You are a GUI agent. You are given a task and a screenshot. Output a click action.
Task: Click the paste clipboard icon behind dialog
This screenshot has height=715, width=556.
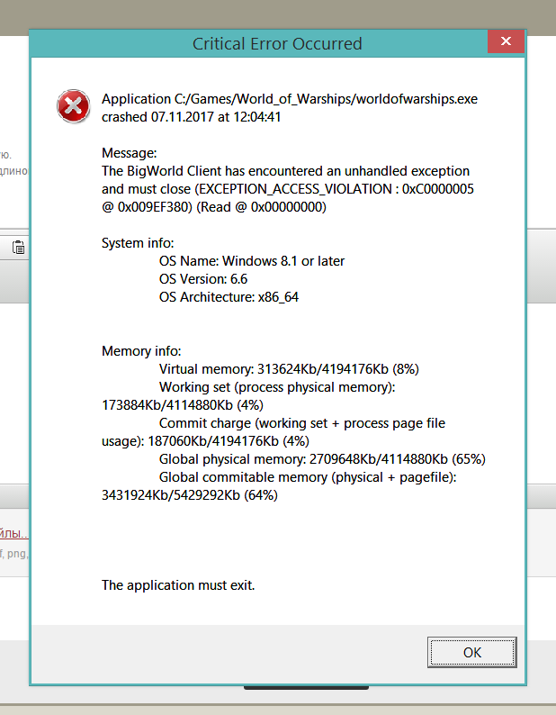click(18, 248)
